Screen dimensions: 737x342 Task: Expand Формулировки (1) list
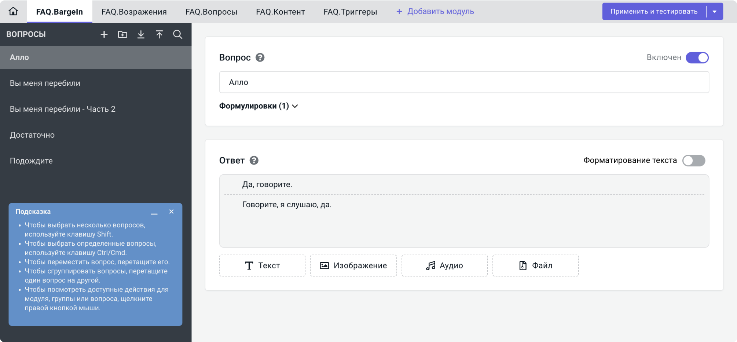click(258, 106)
